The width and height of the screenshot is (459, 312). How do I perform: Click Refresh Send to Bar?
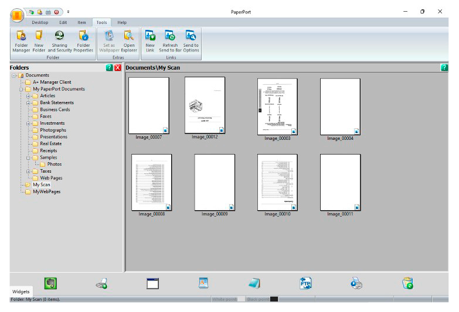point(170,41)
